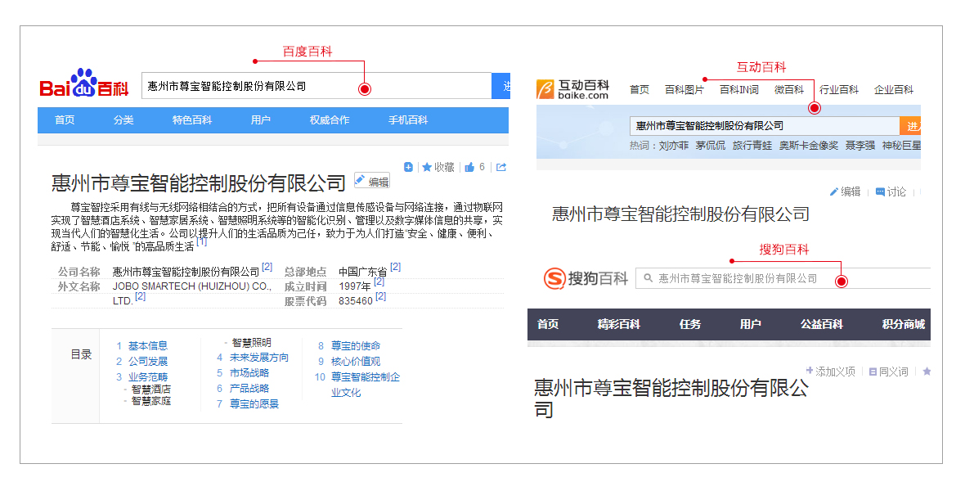Image resolution: width=965 pixels, height=491 pixels.
Task: Click the hot word 奥斯卡金像奖
Action: (809, 146)
